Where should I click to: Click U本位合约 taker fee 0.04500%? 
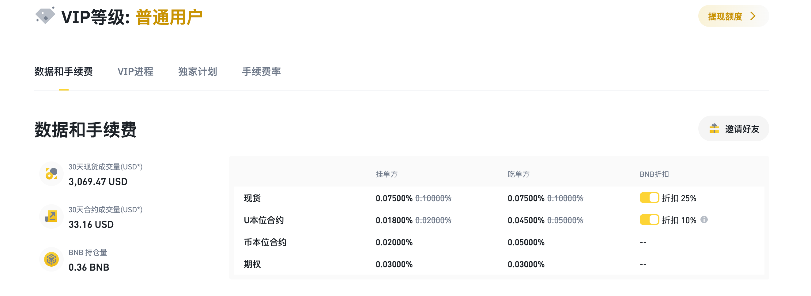pos(526,220)
